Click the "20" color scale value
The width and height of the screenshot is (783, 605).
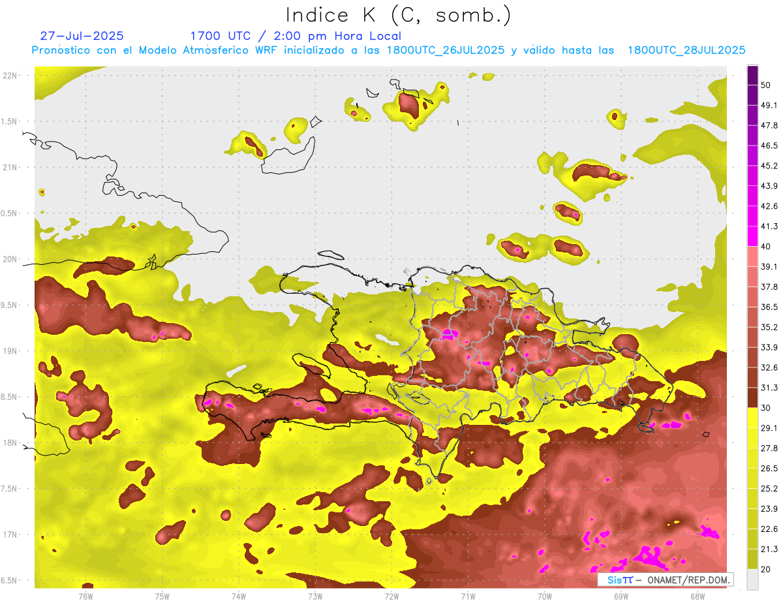[x=766, y=570]
